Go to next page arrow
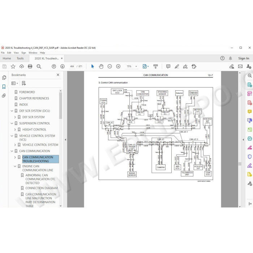The width and height of the screenshot is (253, 253). coord(63,66)
